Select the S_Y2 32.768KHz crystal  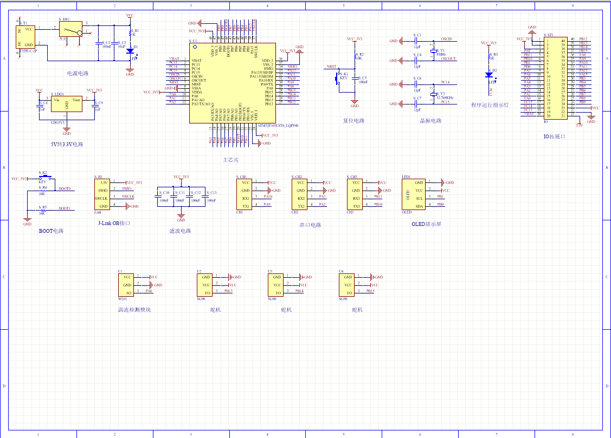pos(433,95)
